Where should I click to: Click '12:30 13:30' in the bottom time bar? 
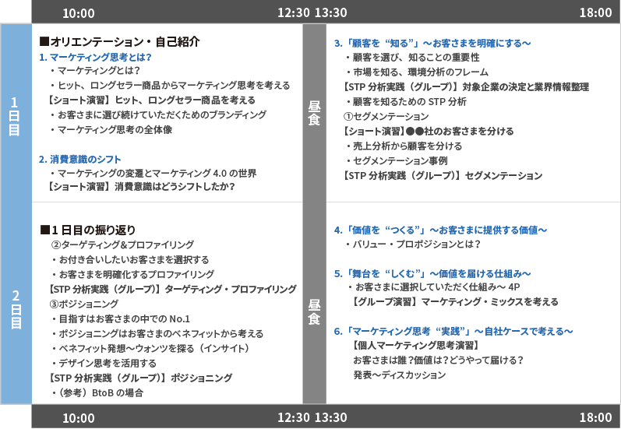312,417
